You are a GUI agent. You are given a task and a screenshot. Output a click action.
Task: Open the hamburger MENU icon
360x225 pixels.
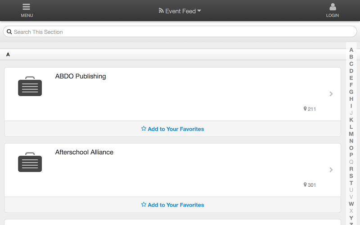27,7
